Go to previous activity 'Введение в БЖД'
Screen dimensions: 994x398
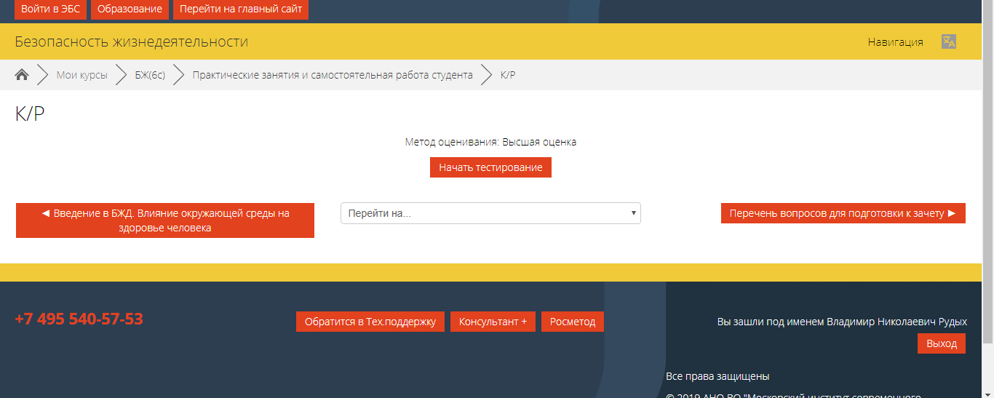click(x=165, y=220)
